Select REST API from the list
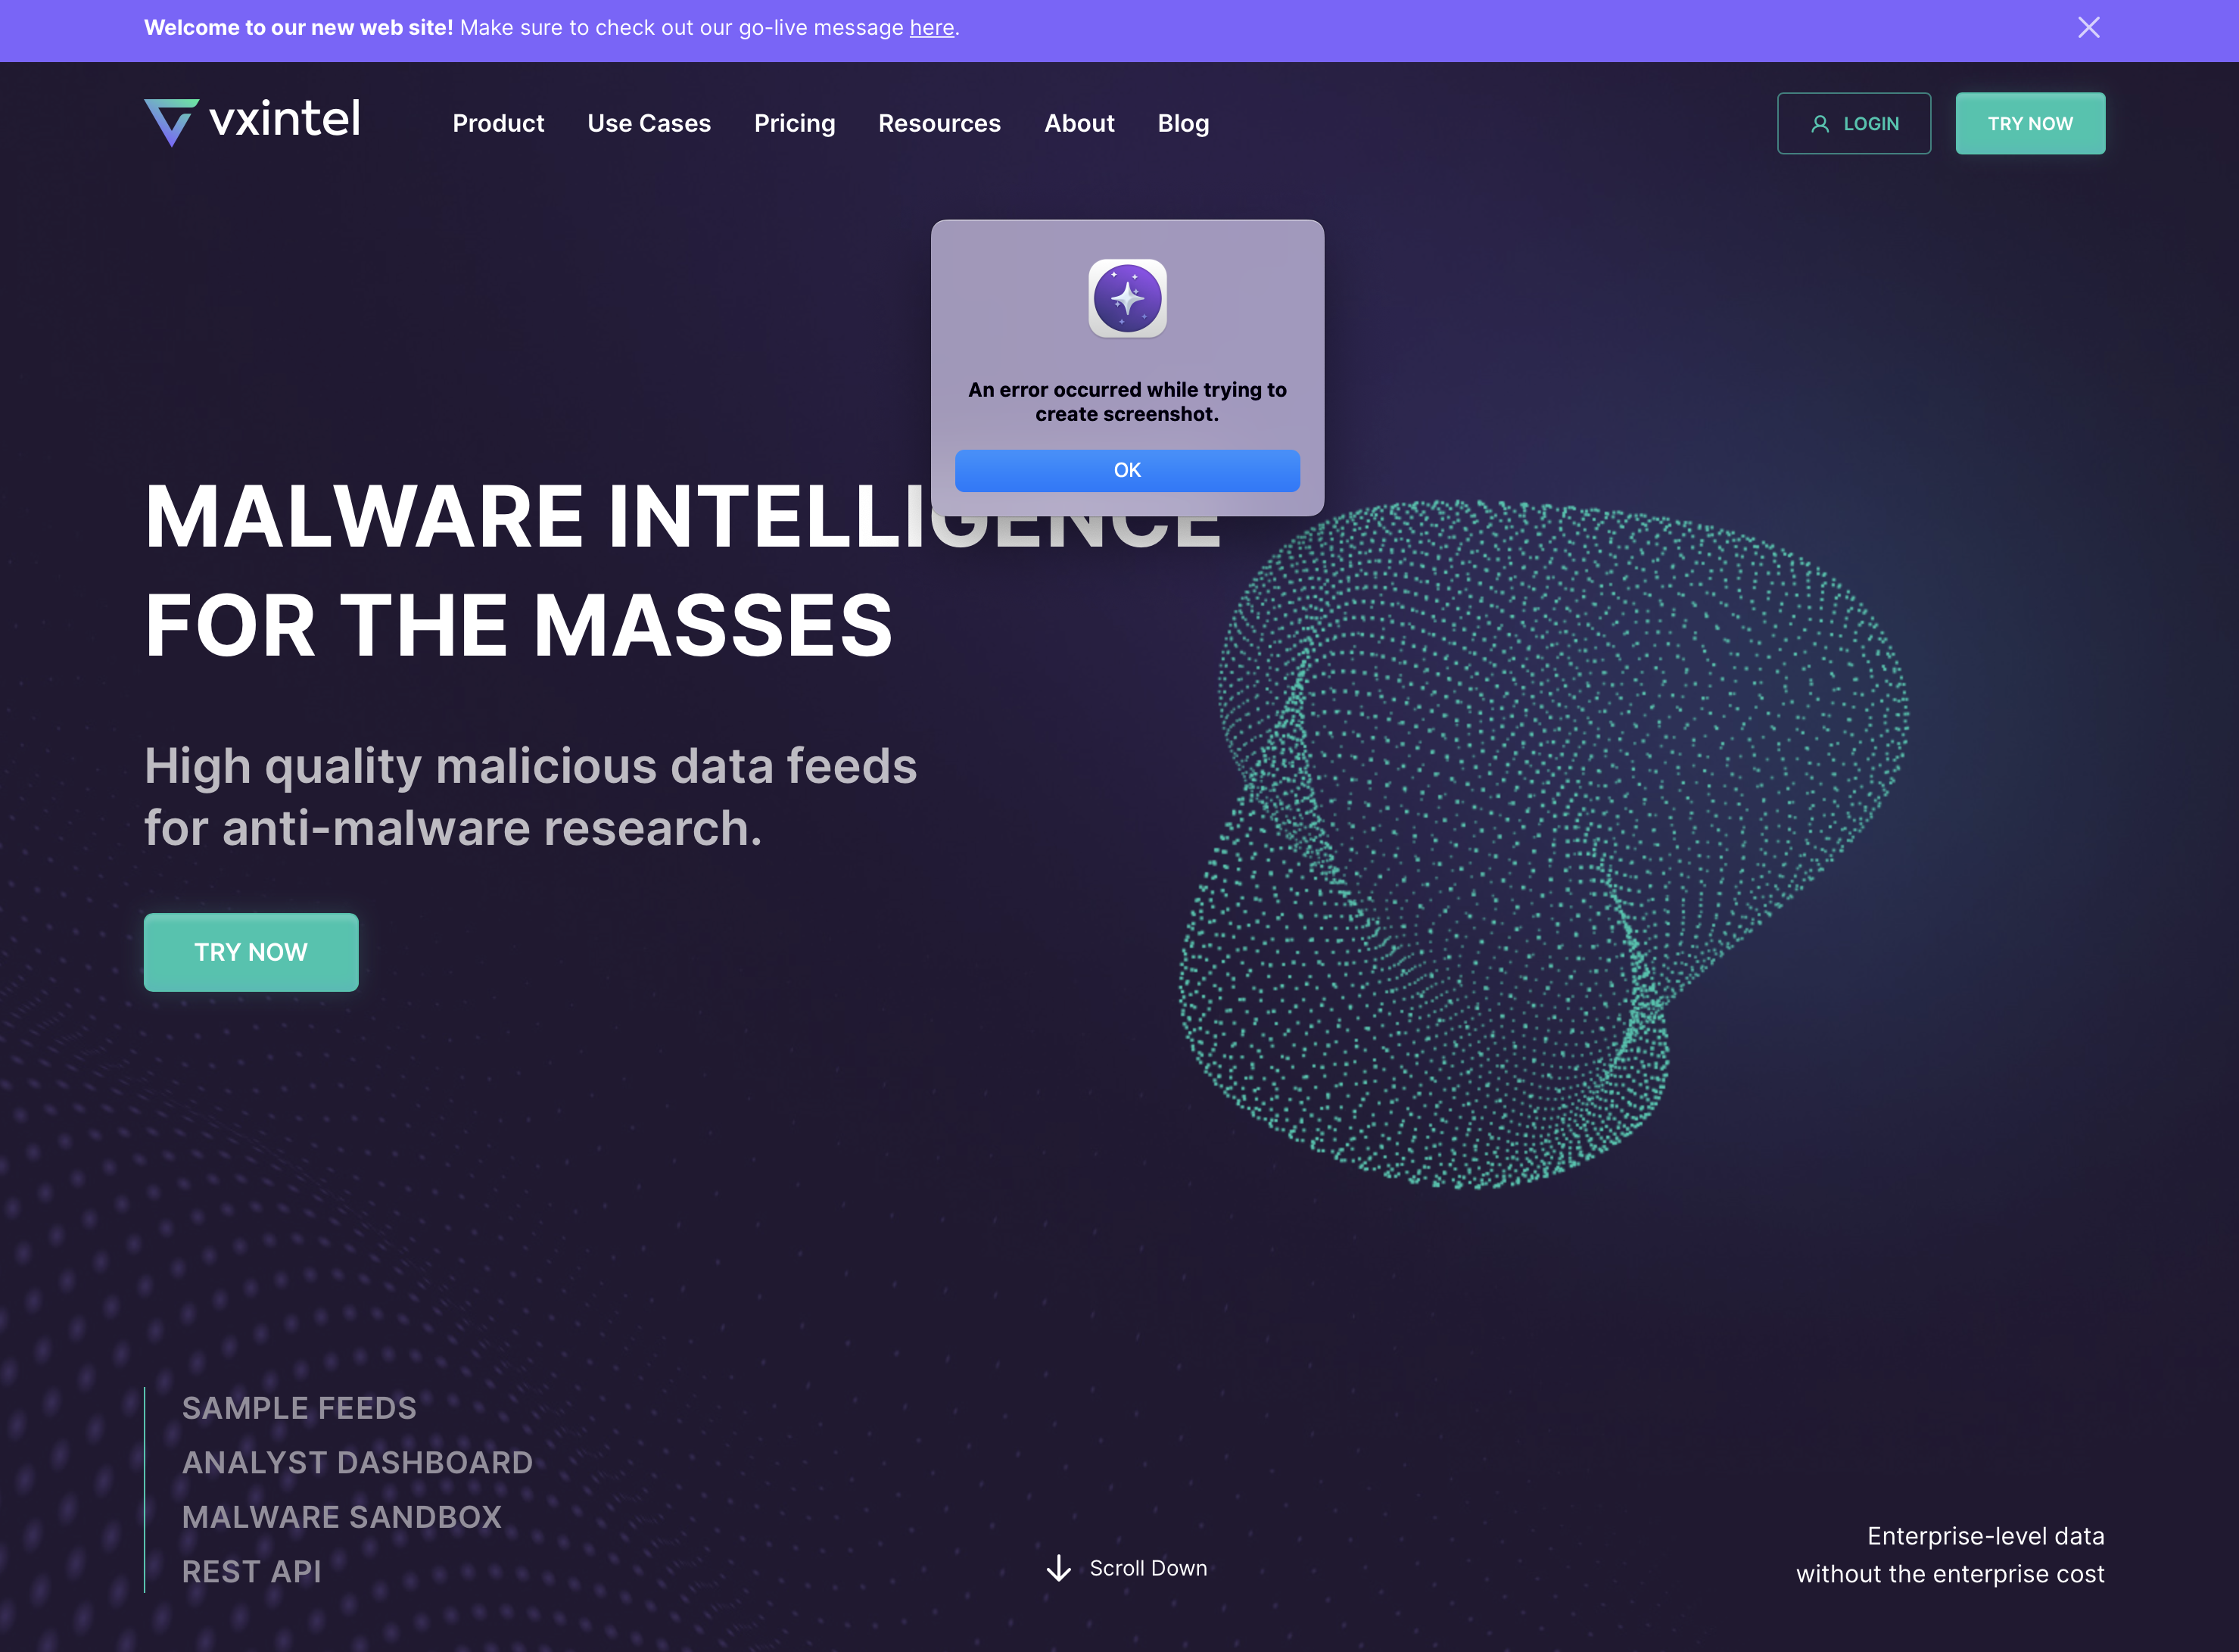The image size is (2239, 1652). click(251, 1571)
